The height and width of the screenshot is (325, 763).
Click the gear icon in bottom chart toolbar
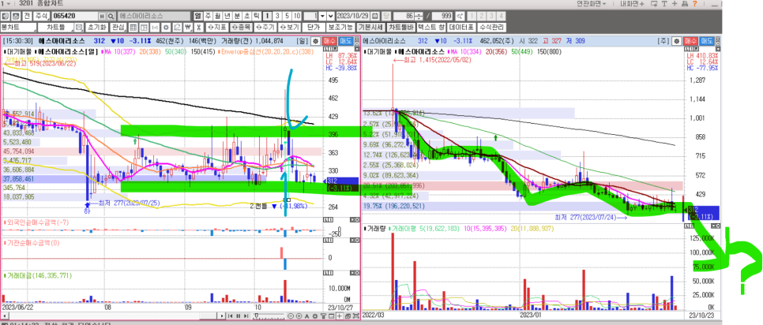pos(315,316)
